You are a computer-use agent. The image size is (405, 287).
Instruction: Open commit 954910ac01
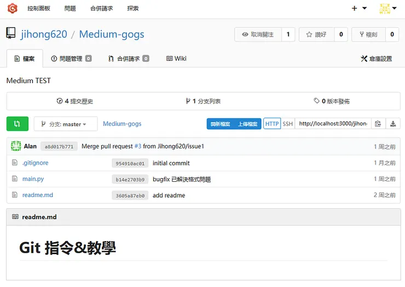(x=130, y=163)
